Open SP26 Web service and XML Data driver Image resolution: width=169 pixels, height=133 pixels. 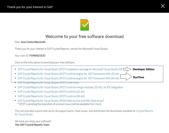click(x=60, y=101)
